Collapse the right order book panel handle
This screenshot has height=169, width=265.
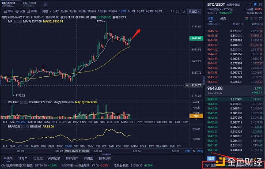point(204,81)
